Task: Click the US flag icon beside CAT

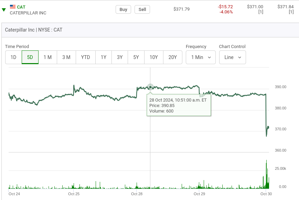Action: [13, 7]
